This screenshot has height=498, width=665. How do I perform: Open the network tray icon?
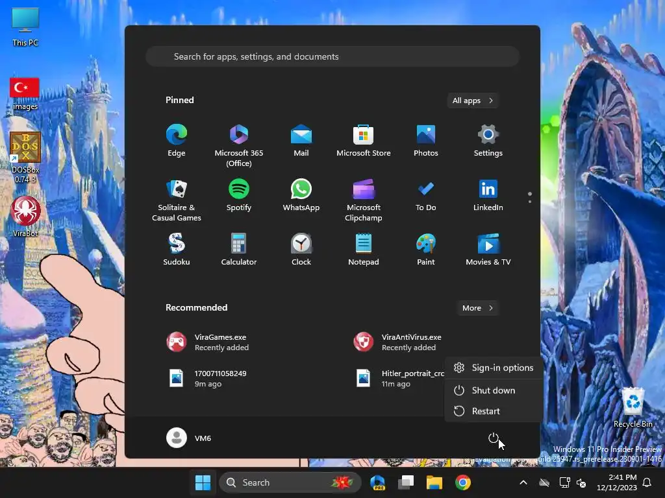pos(564,482)
